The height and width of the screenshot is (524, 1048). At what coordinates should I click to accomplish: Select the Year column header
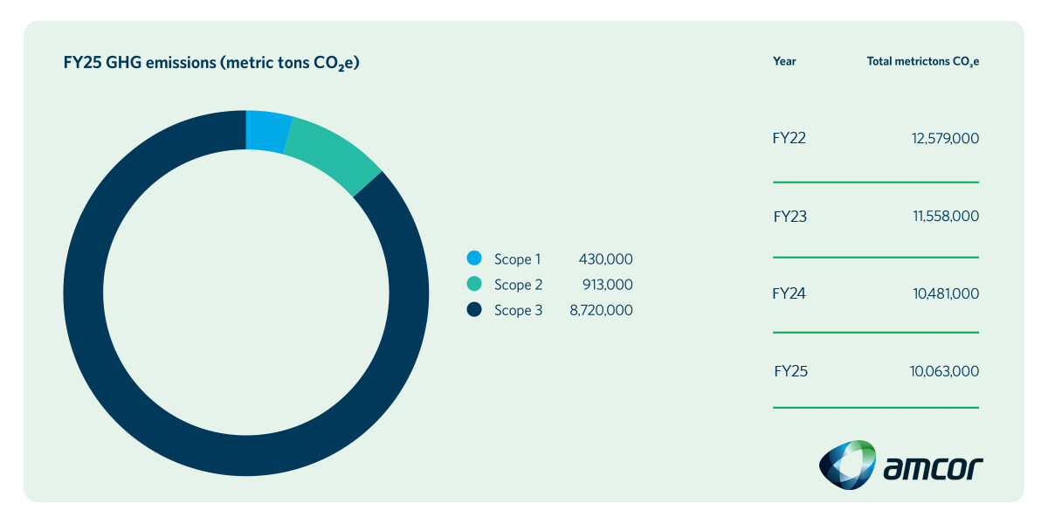click(783, 61)
